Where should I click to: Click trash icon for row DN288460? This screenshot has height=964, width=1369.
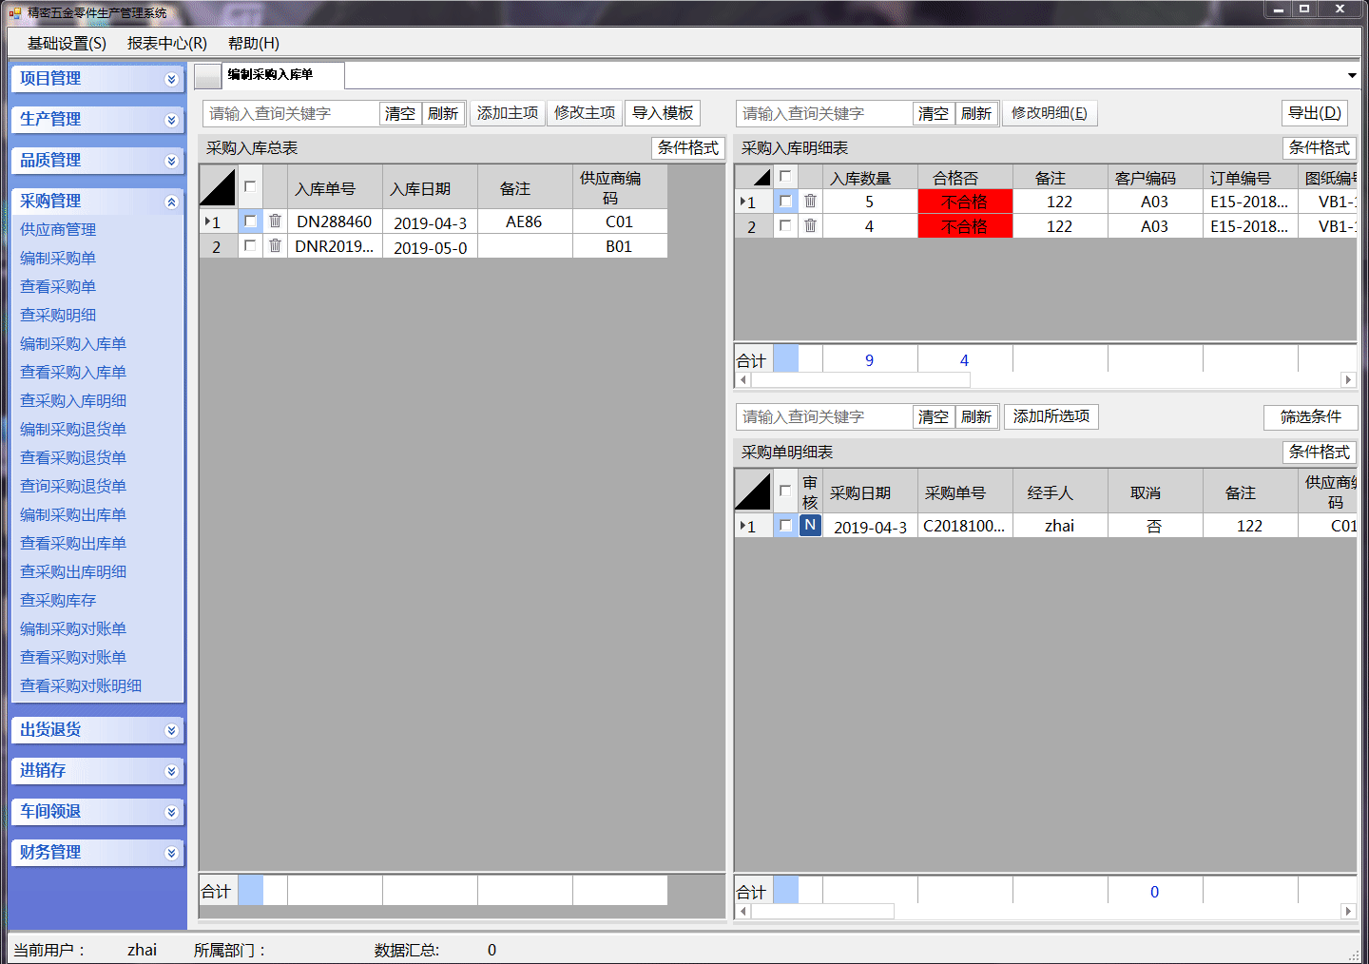(275, 221)
